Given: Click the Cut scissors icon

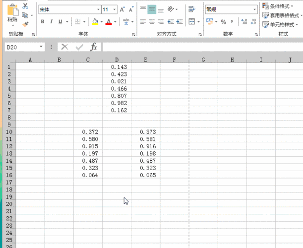Looking at the screenshot, I should tap(25, 6).
